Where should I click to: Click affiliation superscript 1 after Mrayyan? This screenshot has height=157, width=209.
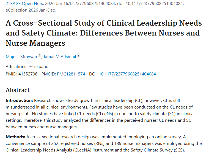coord(40,55)
